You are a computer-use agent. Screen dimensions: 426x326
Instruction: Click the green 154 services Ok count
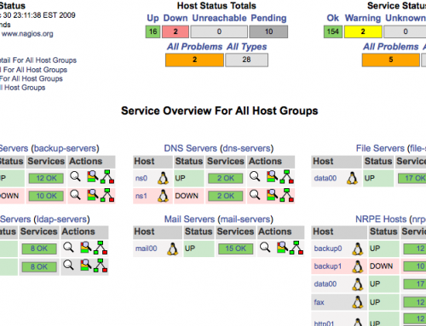[x=333, y=31]
